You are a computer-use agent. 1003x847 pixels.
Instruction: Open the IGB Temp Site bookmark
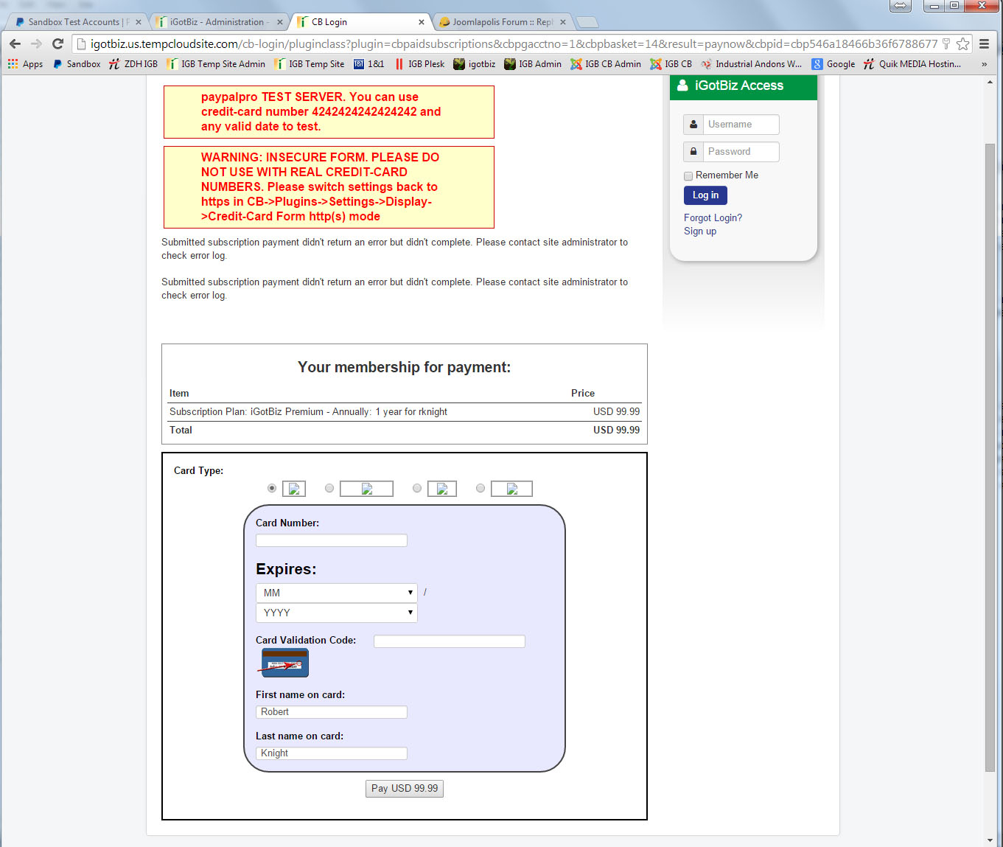[x=310, y=64]
